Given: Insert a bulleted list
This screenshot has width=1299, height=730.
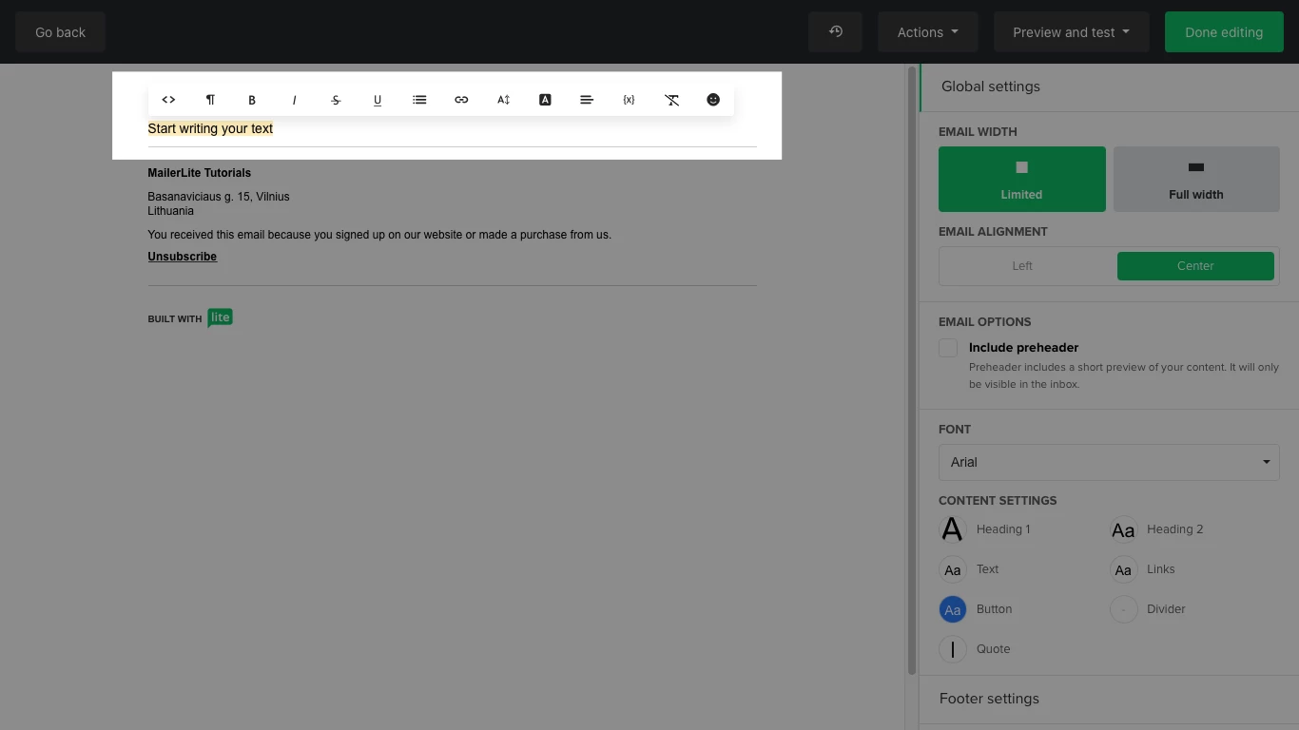Looking at the screenshot, I should tap(419, 100).
